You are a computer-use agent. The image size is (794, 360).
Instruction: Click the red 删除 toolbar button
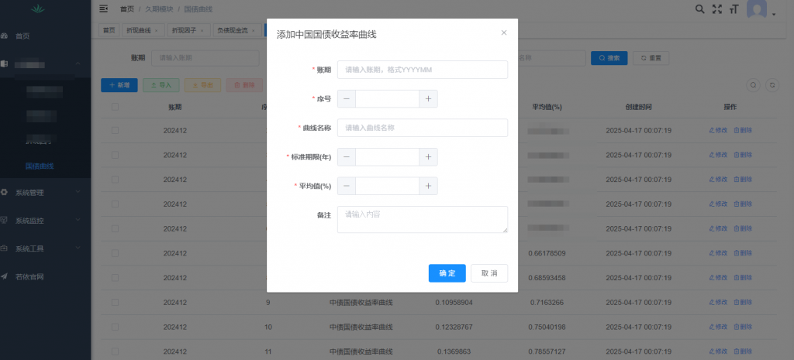[x=244, y=85]
